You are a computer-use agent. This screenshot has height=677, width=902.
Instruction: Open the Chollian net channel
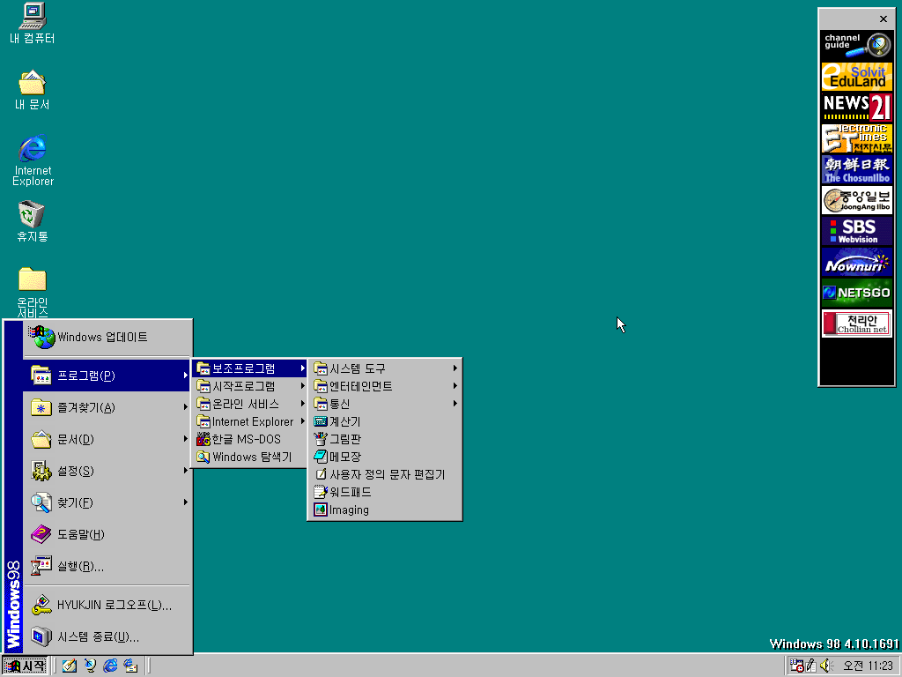click(x=856, y=324)
